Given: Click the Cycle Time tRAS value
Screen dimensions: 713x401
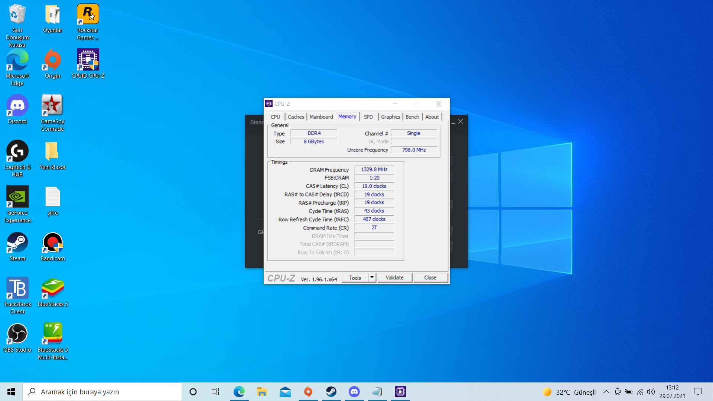Looking at the screenshot, I should 374,211.
